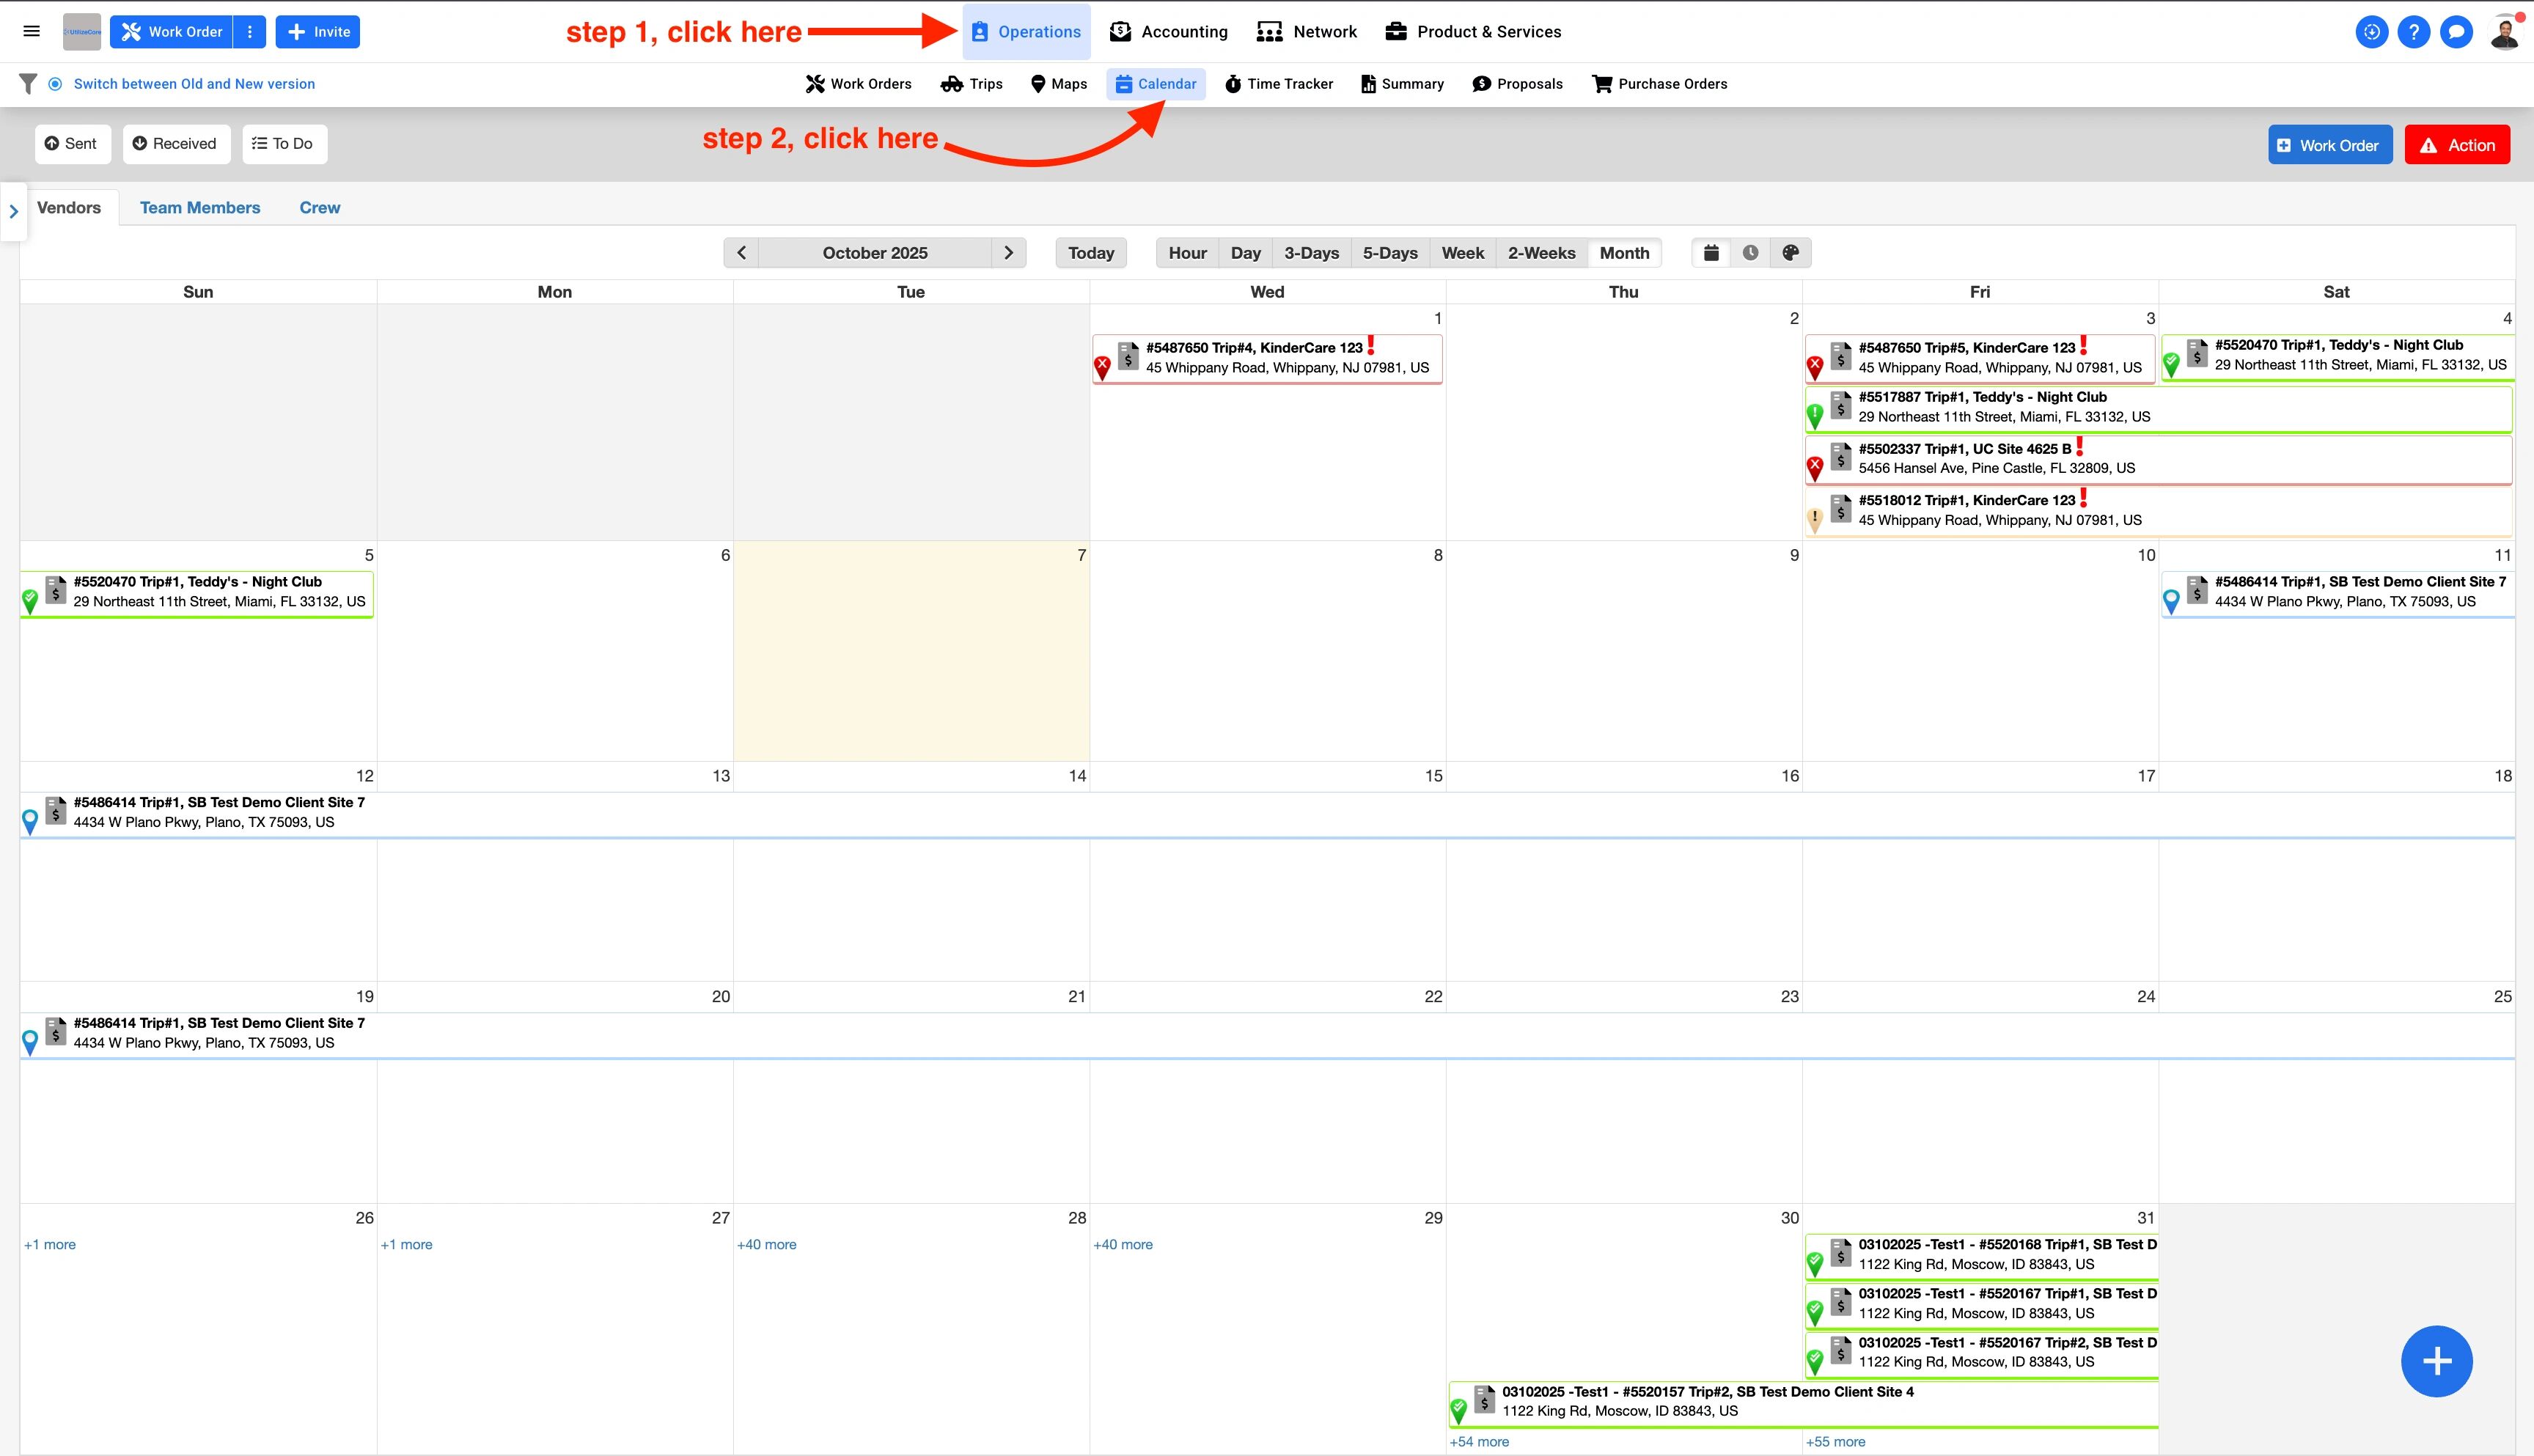Open Work Order three-dot dropdown

pos(250,32)
